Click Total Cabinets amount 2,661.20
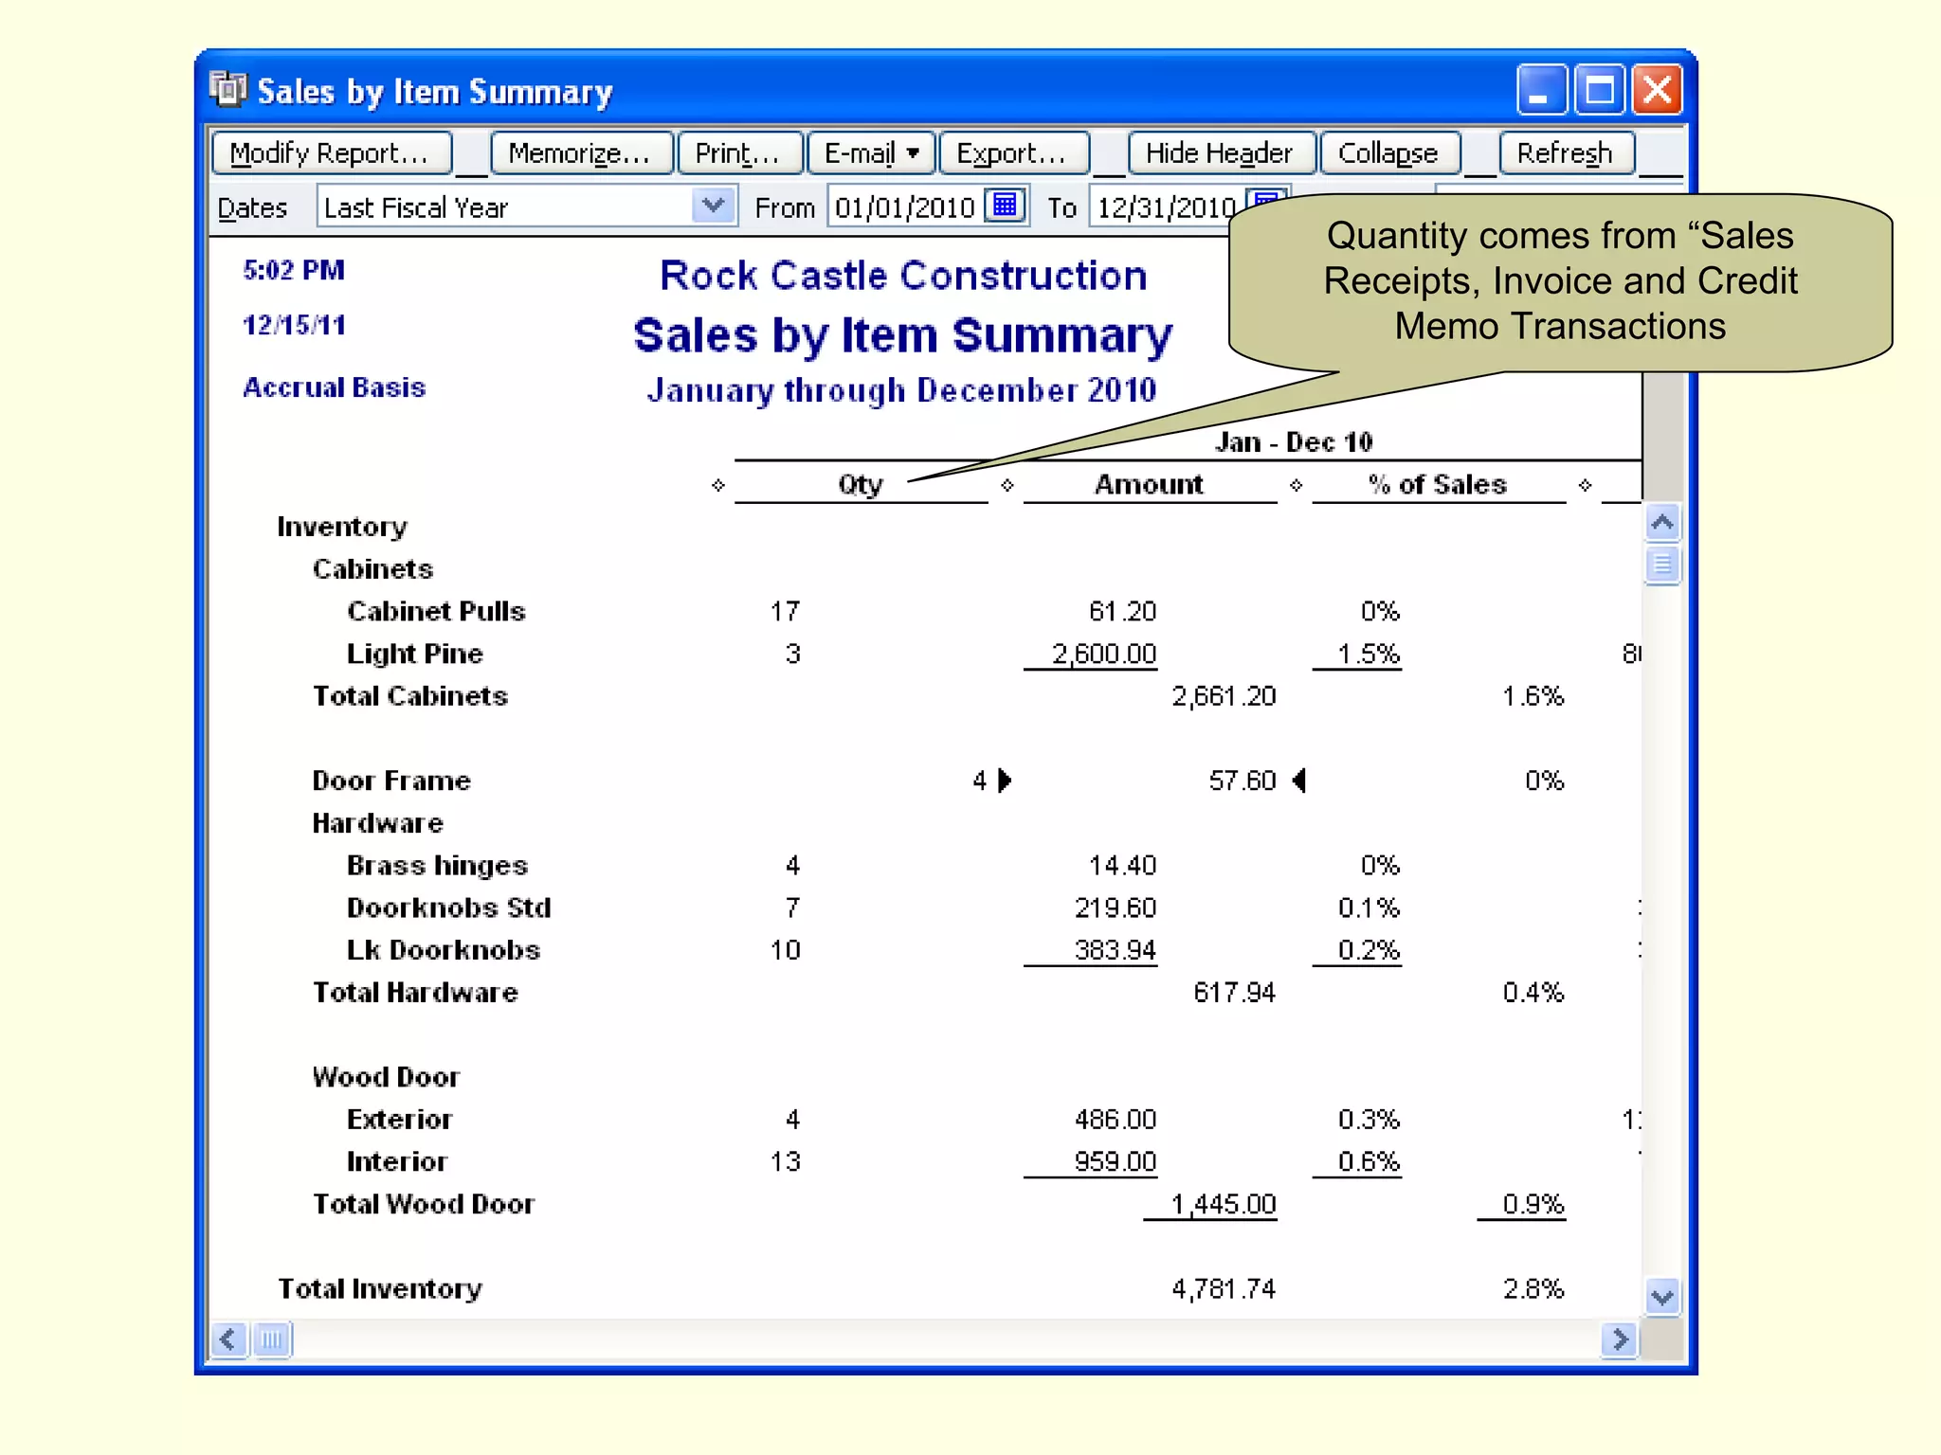Viewport: 1941px width, 1455px height. pyautogui.click(x=1224, y=696)
